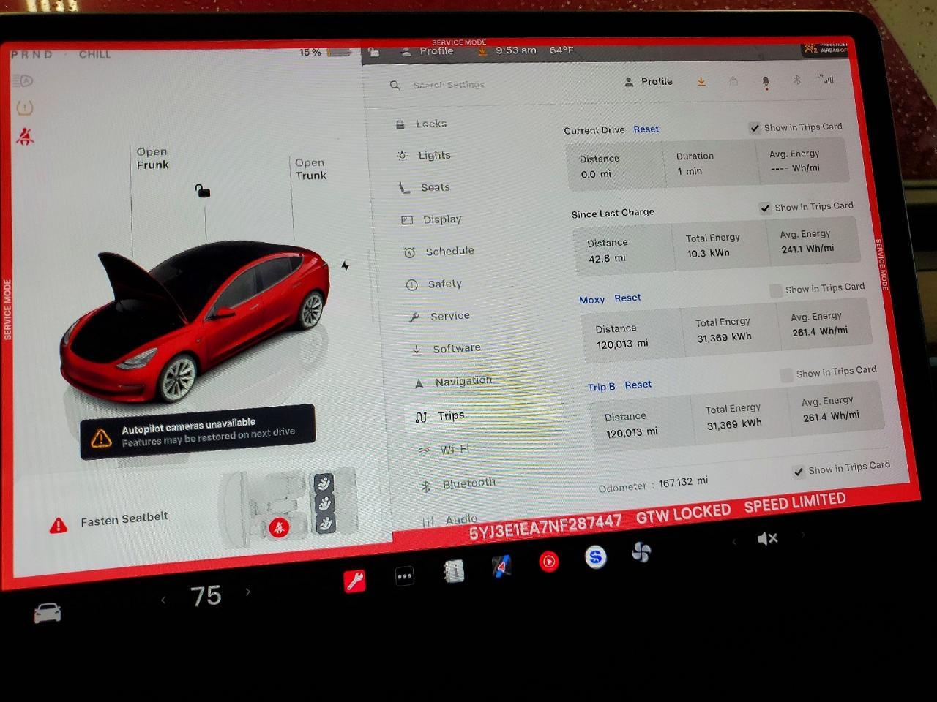This screenshot has height=702, width=937.
Task: Lower volume with left chevron
Action: (x=734, y=542)
